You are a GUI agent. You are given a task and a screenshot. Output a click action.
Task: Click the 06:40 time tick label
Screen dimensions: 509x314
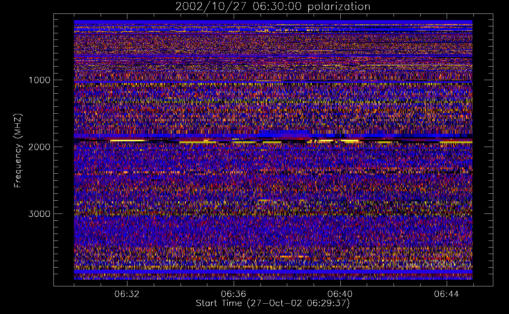[x=340, y=294]
